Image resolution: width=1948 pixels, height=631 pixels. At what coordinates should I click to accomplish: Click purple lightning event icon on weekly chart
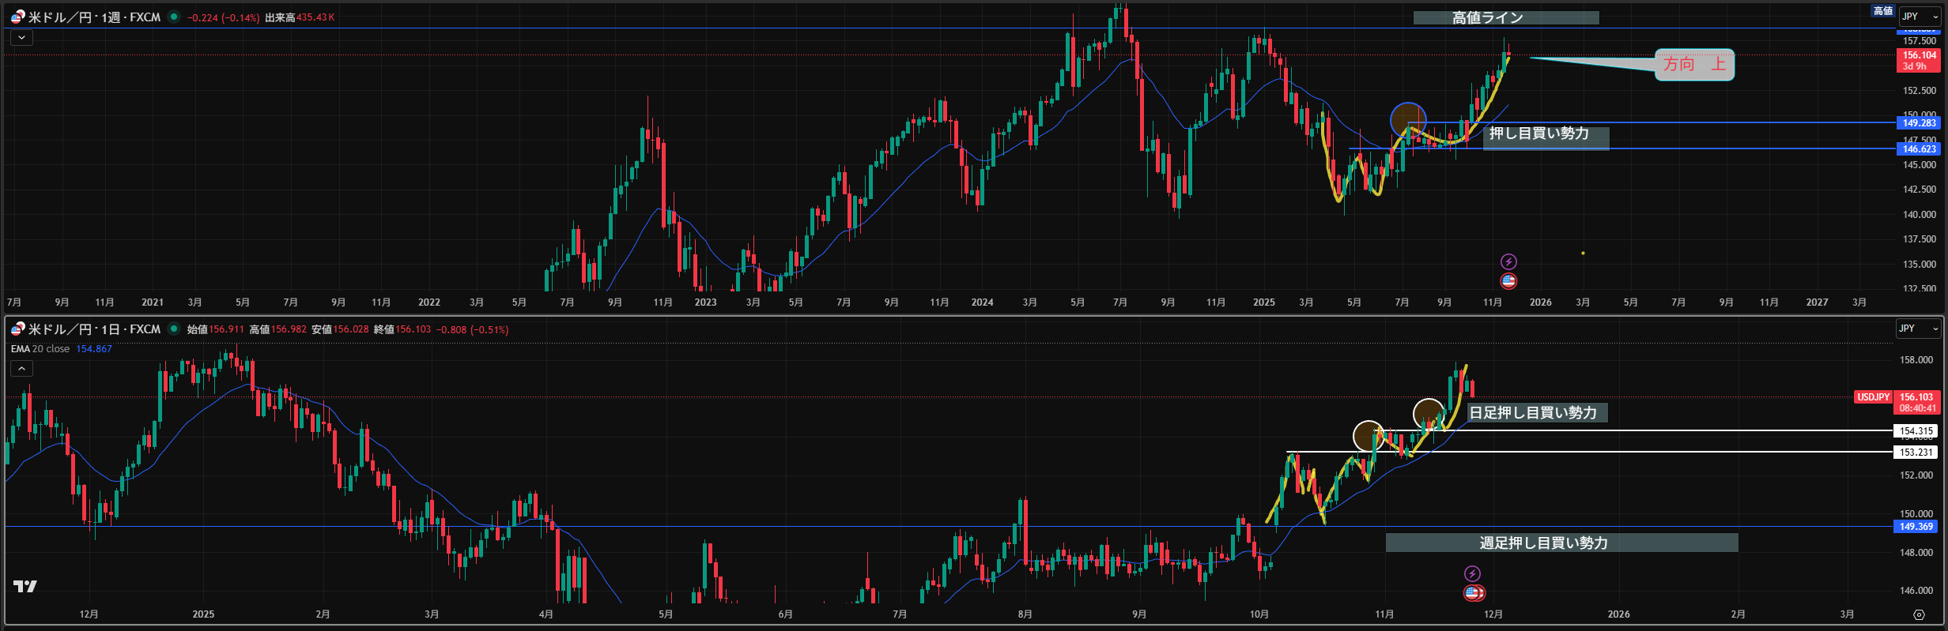pyautogui.click(x=1508, y=261)
